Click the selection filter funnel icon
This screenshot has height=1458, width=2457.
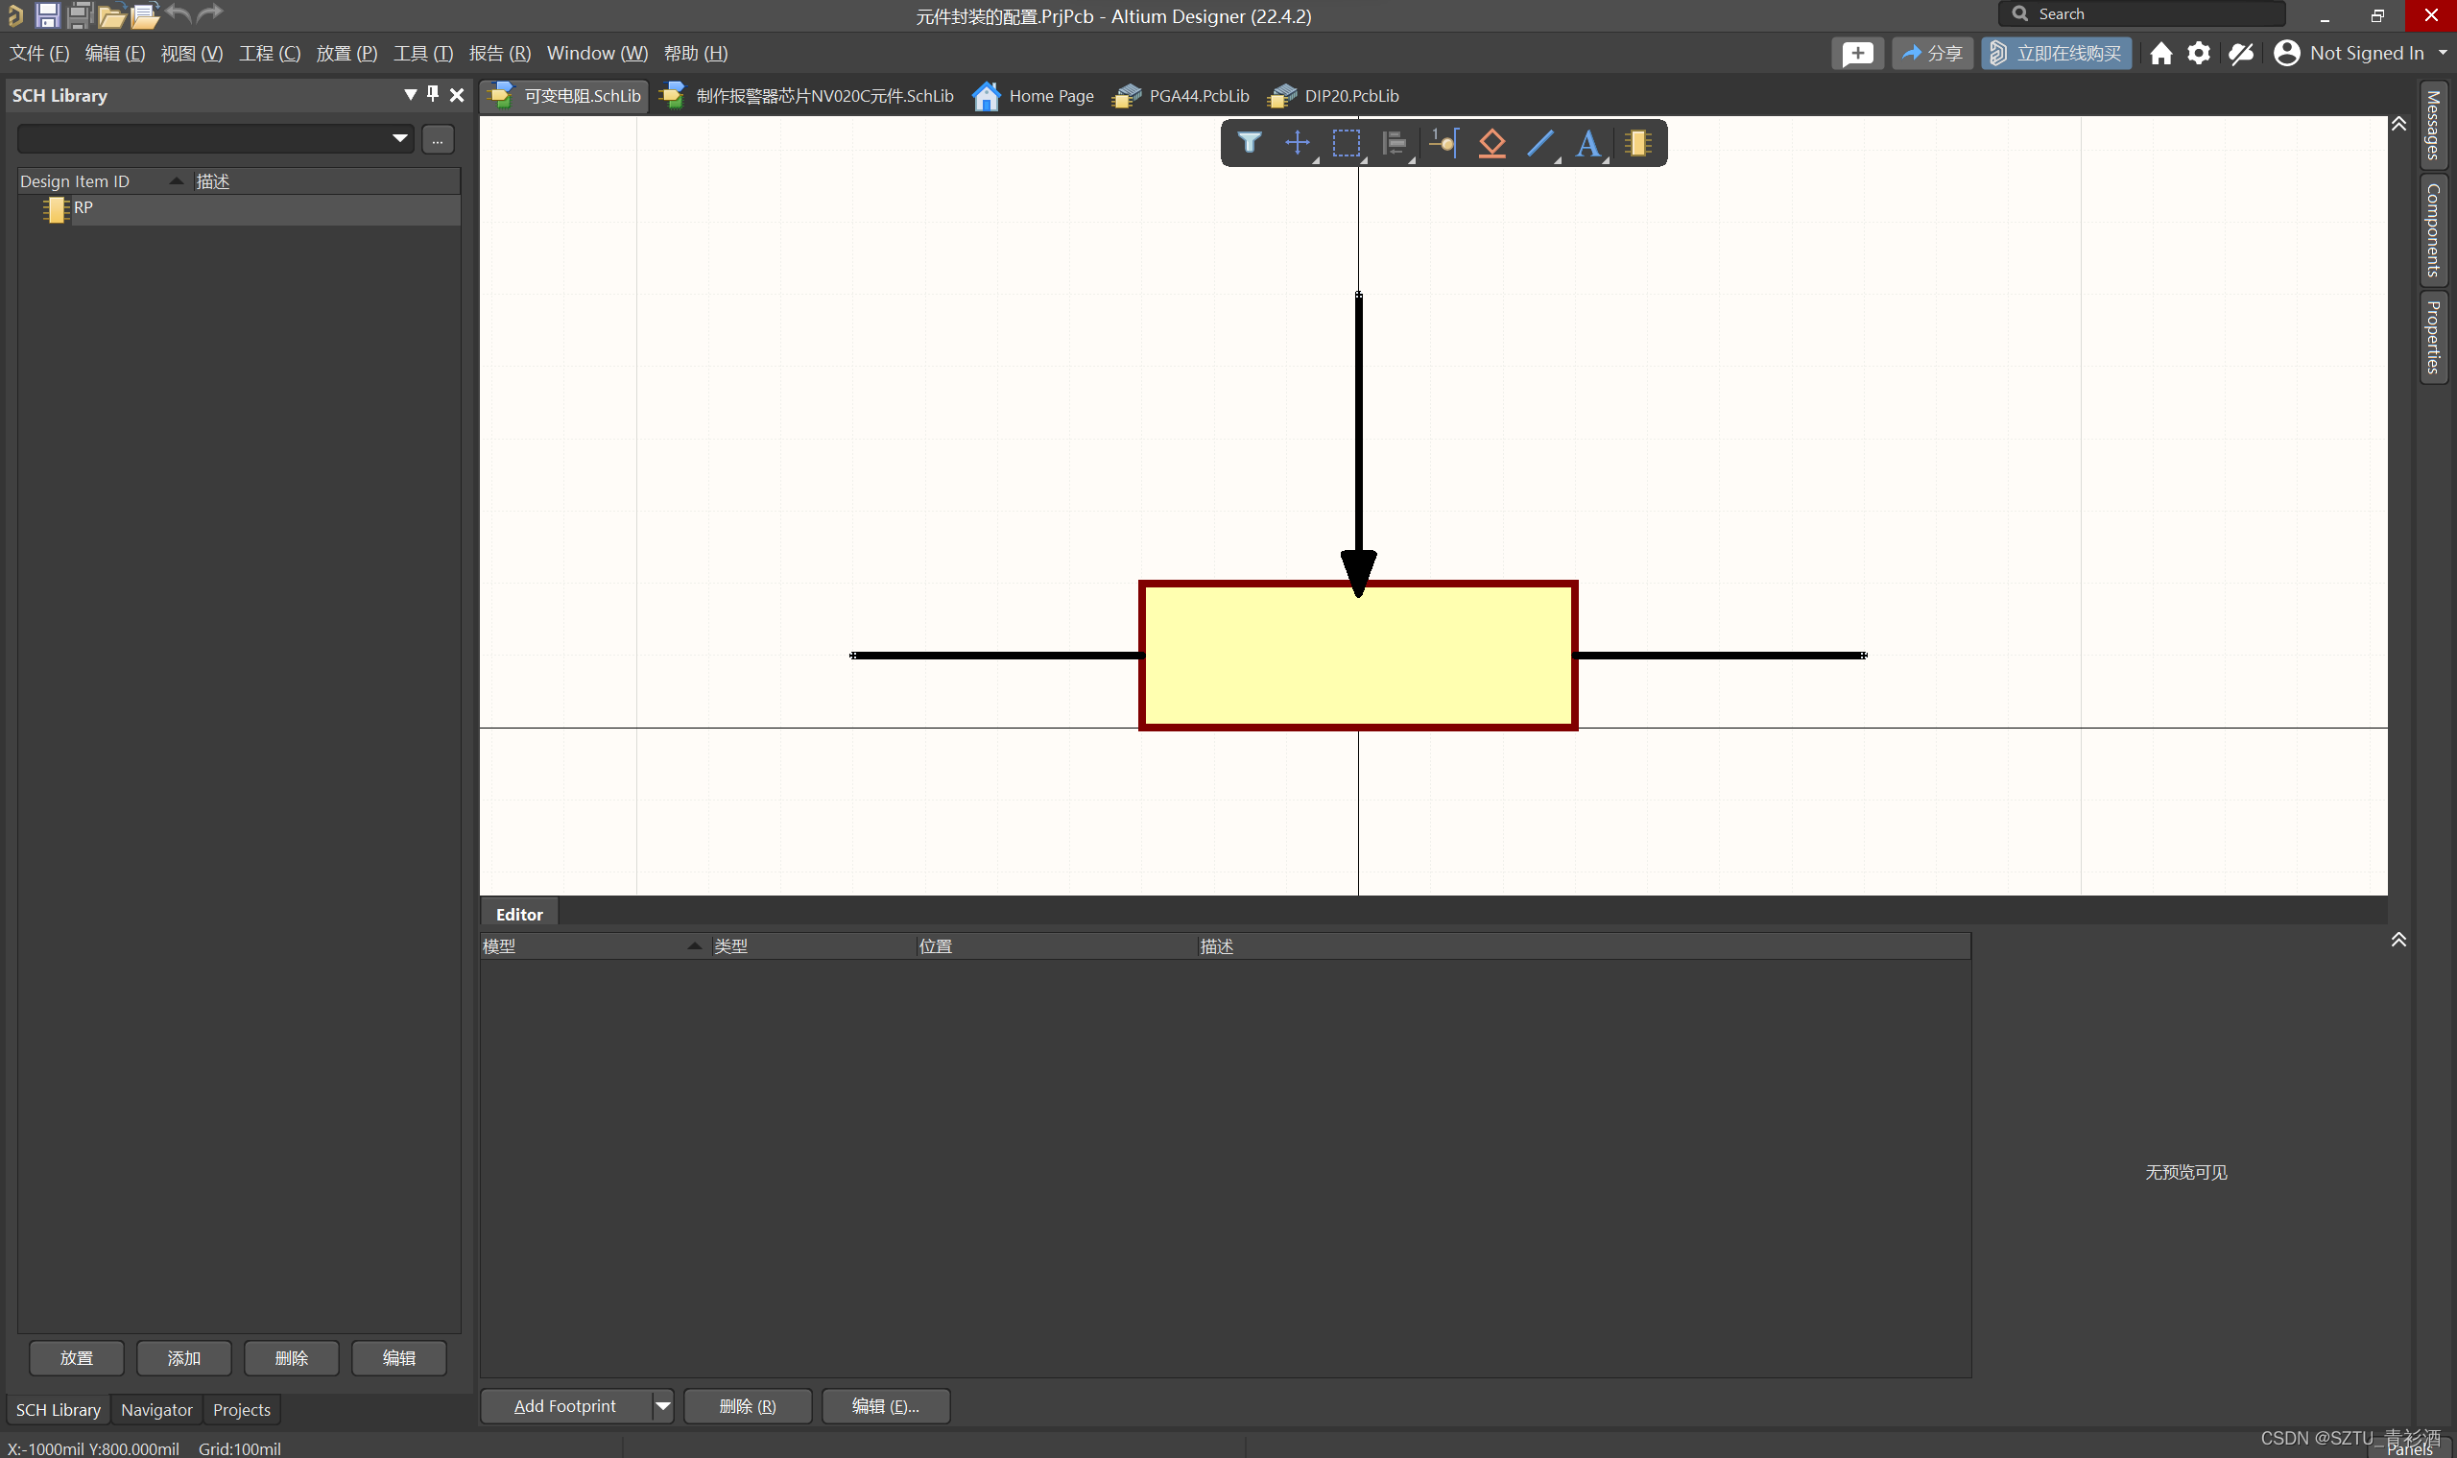(1249, 143)
